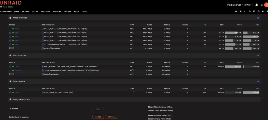Open the search magnifier in the toolbar
This screenshot has height=120, width=268.
point(236,12)
